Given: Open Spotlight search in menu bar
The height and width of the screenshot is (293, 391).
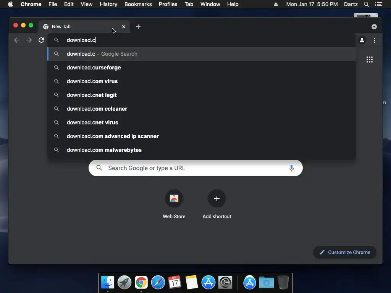Looking at the screenshot, I should click(x=366, y=4).
